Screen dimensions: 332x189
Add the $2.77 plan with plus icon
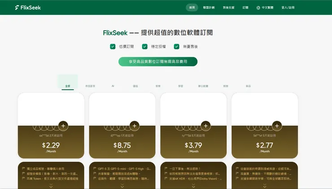[x=277, y=126]
